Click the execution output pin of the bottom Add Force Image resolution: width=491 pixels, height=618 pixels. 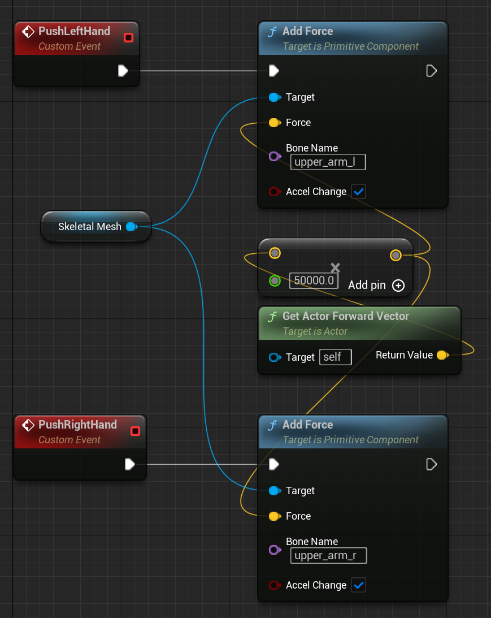[431, 464]
